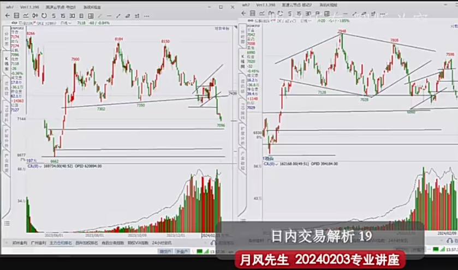Open multi-window layout icon in left toolbar
Viewport: 458px width, 270px height.
coord(91,16)
